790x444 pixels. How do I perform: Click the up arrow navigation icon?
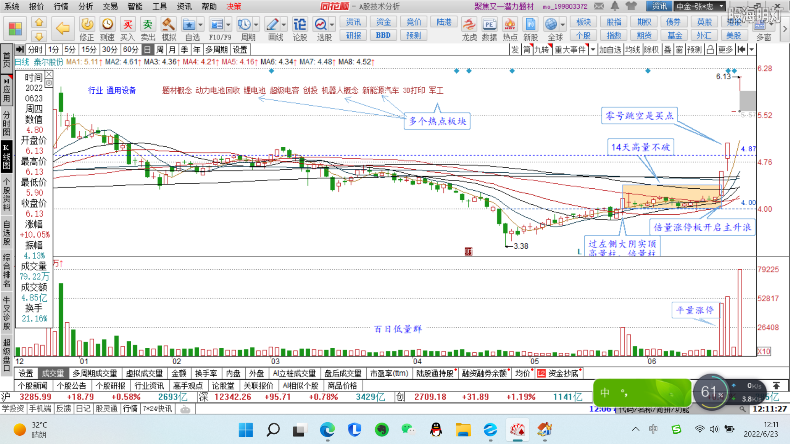(39, 22)
